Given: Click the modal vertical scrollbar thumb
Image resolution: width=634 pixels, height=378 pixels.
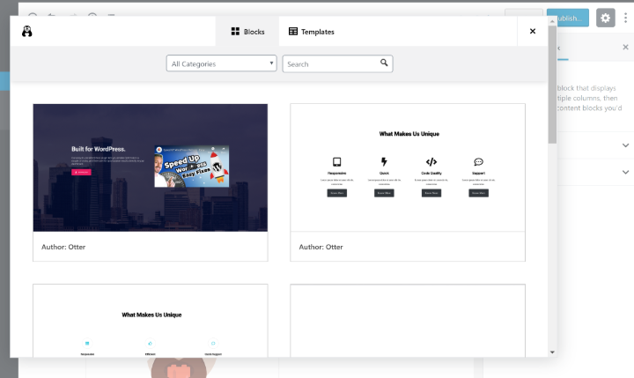Looking at the screenshot, I should click(x=552, y=85).
